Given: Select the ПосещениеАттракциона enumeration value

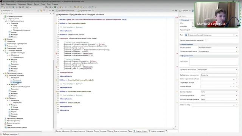Looking at the screenshot, I should (x=22, y=30).
